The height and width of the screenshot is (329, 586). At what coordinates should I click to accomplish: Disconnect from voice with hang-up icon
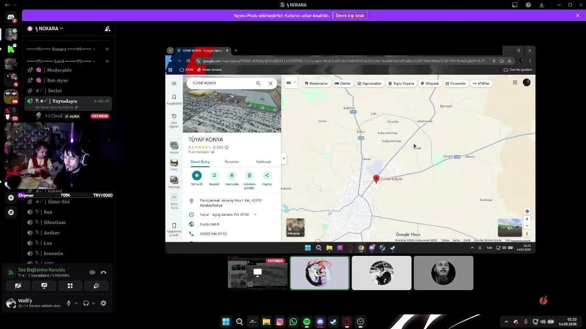coord(103,272)
